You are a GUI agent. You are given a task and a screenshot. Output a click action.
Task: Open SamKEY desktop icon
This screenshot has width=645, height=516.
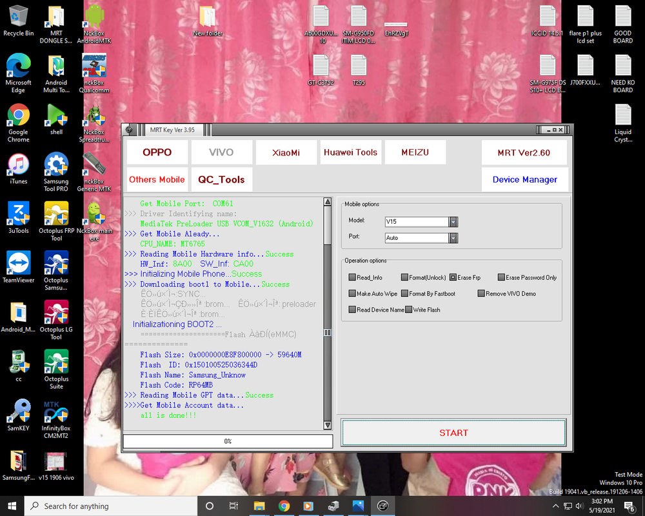(18, 415)
